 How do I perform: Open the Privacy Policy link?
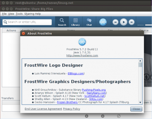point(71,109)
